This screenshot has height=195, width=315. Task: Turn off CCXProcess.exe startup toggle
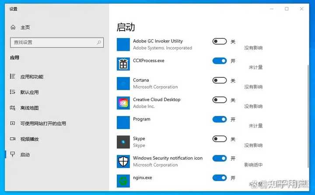point(219,61)
